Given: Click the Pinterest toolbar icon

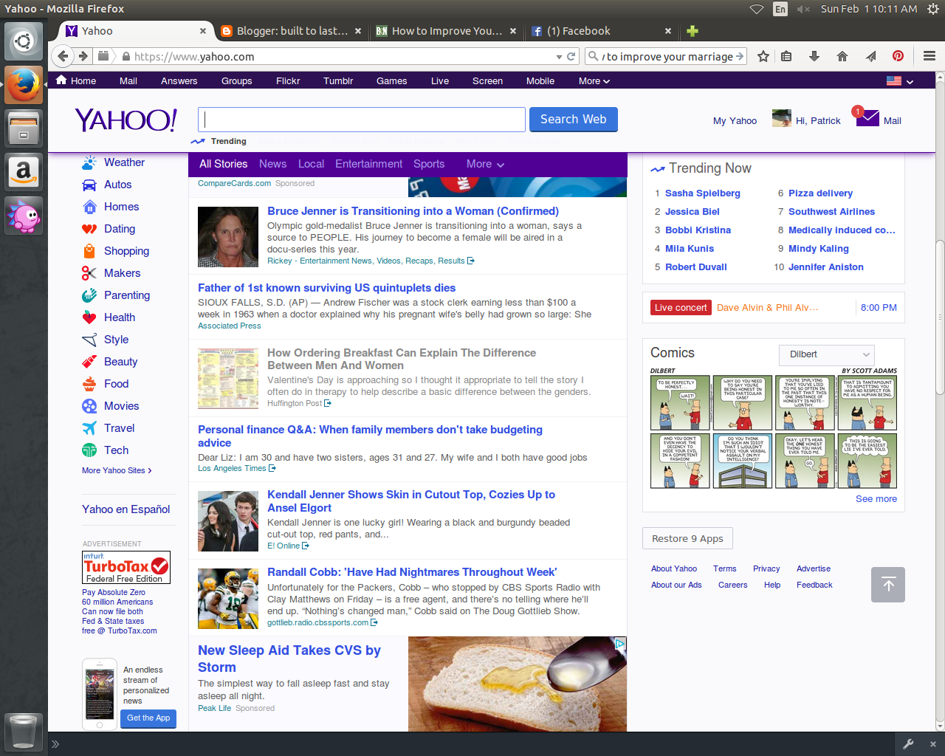Looking at the screenshot, I should [898, 56].
